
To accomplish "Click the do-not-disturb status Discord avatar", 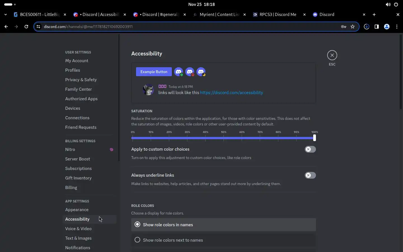I will (190, 72).
